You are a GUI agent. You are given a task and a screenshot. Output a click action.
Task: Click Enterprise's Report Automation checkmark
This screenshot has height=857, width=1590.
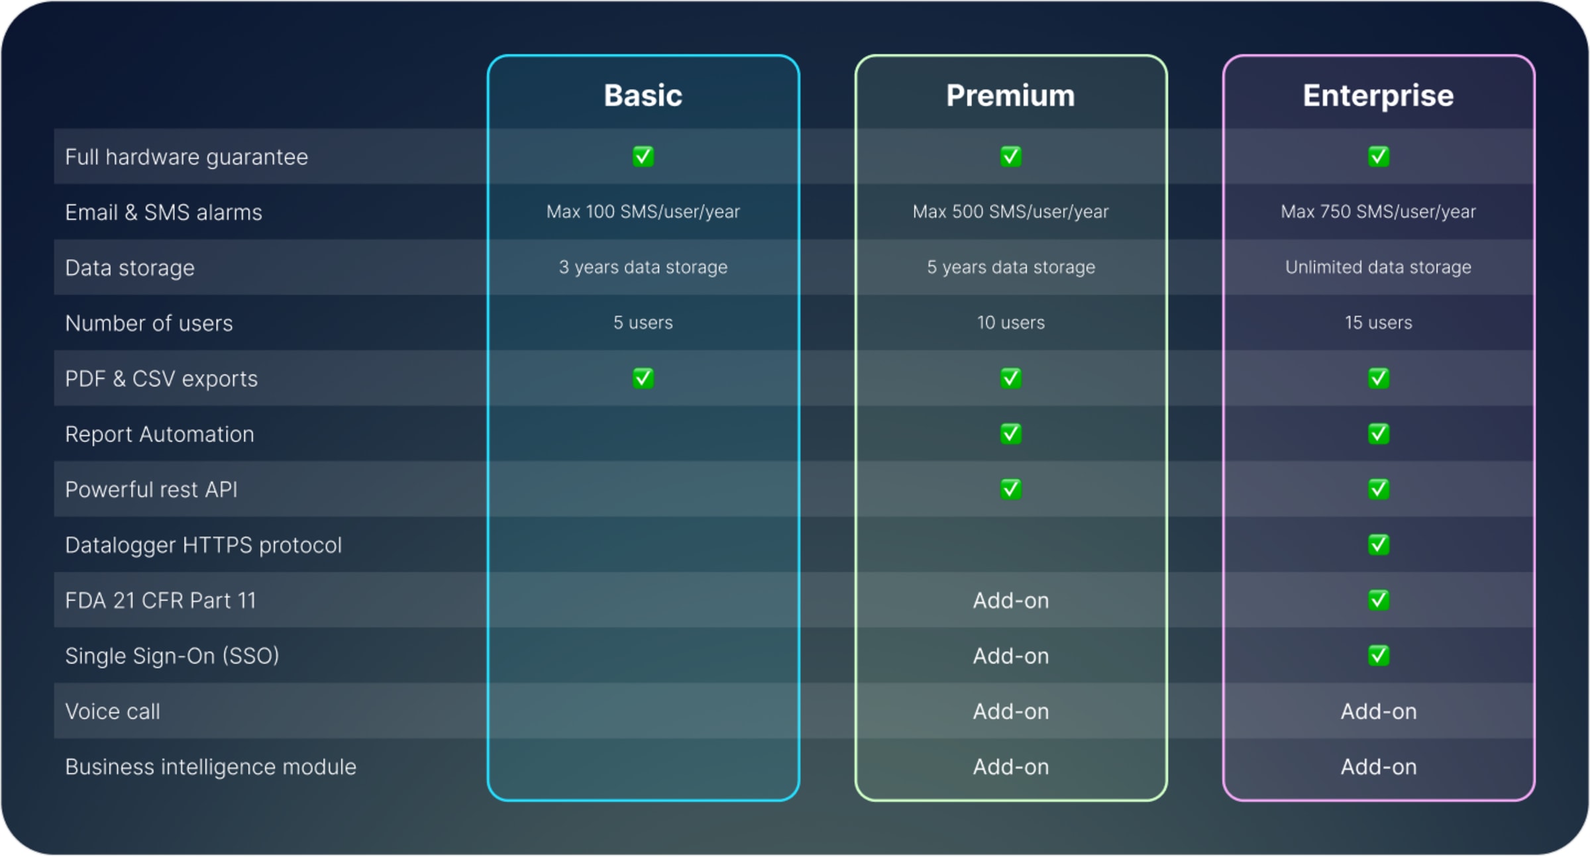[1378, 434]
